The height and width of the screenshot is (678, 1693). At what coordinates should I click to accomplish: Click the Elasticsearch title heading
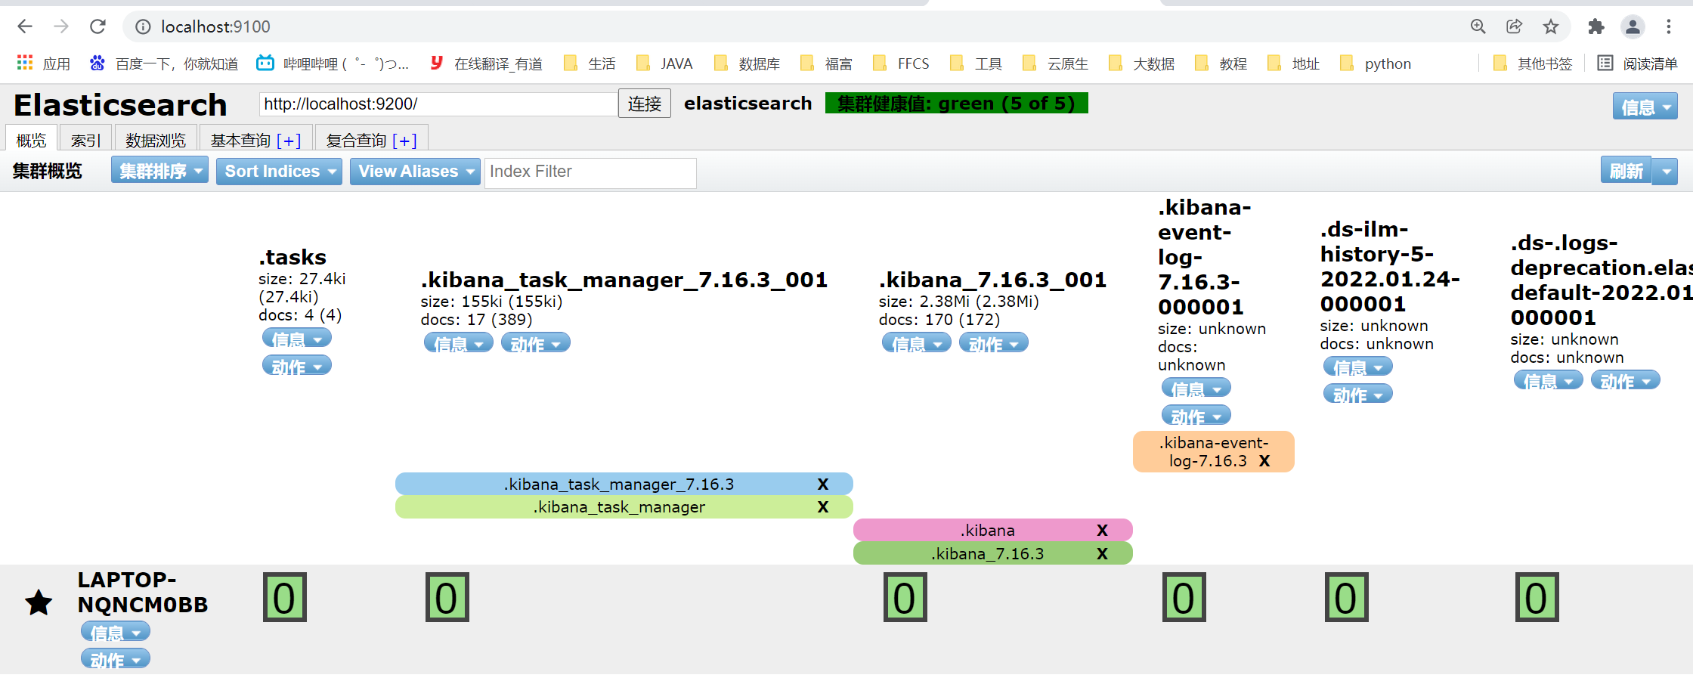click(x=120, y=105)
